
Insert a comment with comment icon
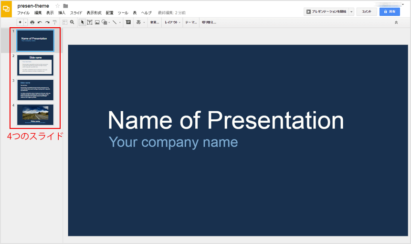[128, 22]
